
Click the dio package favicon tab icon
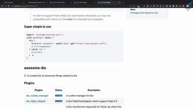[99, 2]
